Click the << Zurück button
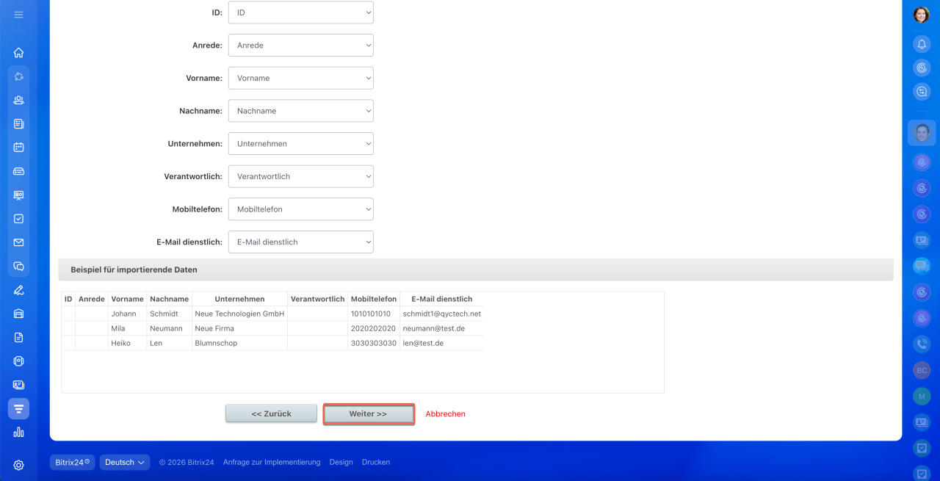Screen dimensions: 940x481 pos(271,413)
